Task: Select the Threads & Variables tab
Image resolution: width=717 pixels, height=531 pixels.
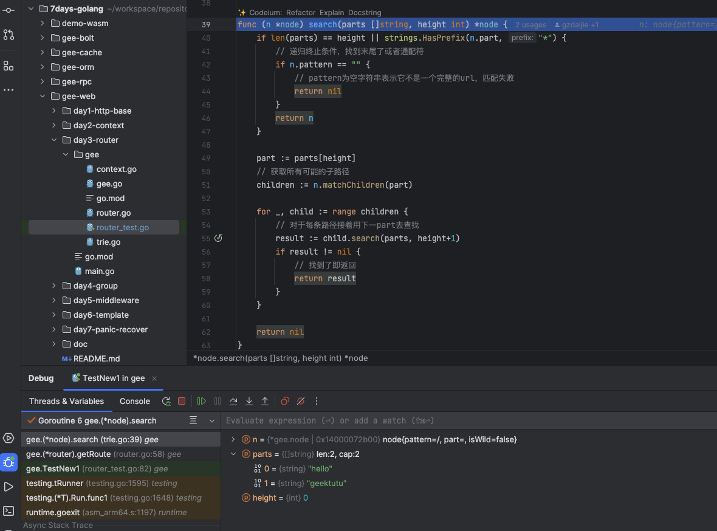Action: (x=66, y=401)
